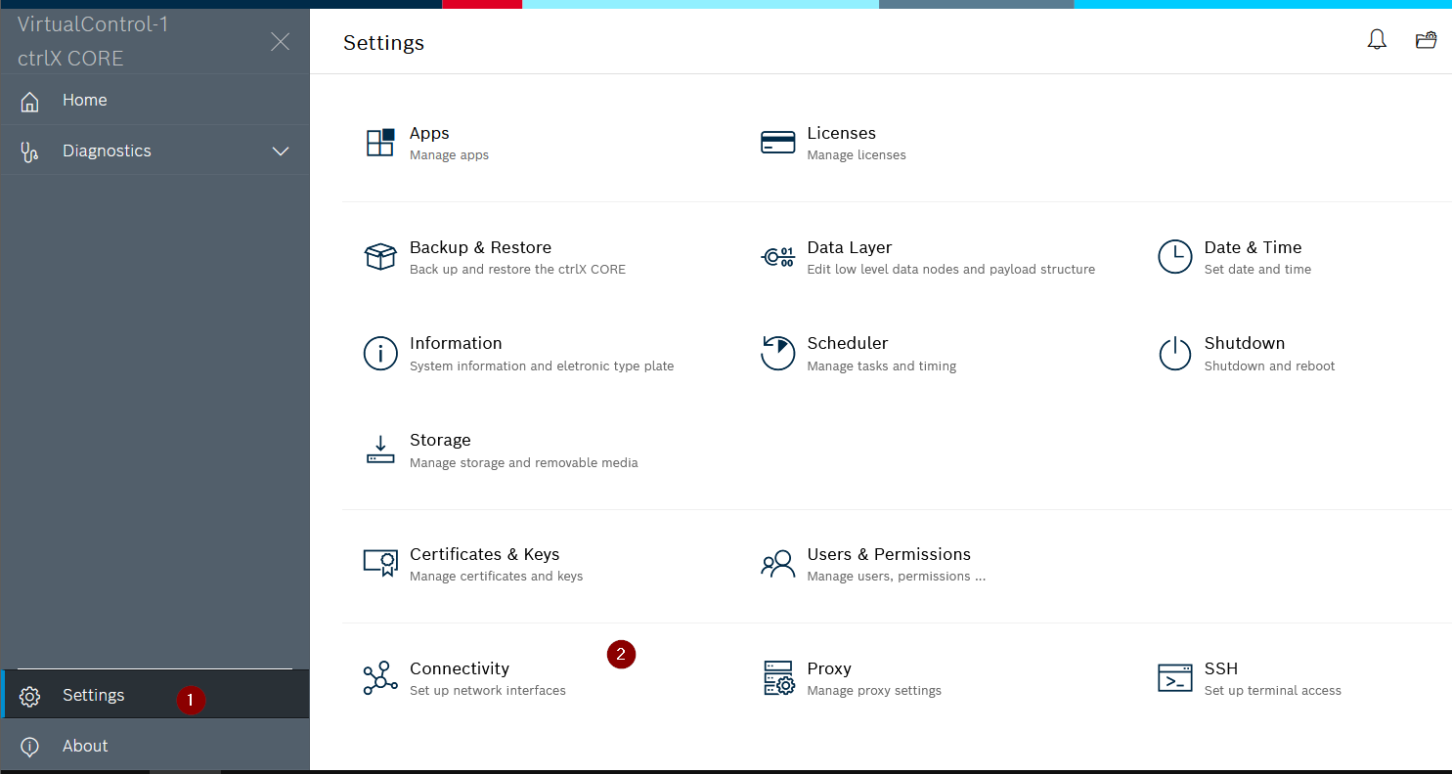This screenshot has width=1452, height=774.
Task: Click 'Set up network interfaces' text
Action: coord(488,691)
